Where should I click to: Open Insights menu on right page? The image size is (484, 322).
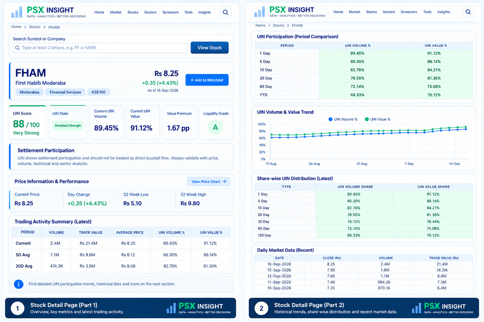[x=443, y=12]
